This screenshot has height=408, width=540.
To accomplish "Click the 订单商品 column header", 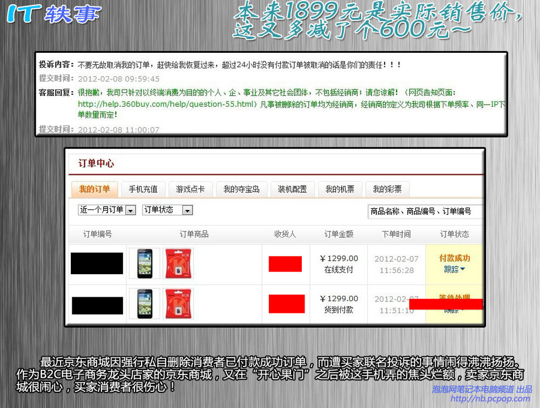I will (194, 234).
